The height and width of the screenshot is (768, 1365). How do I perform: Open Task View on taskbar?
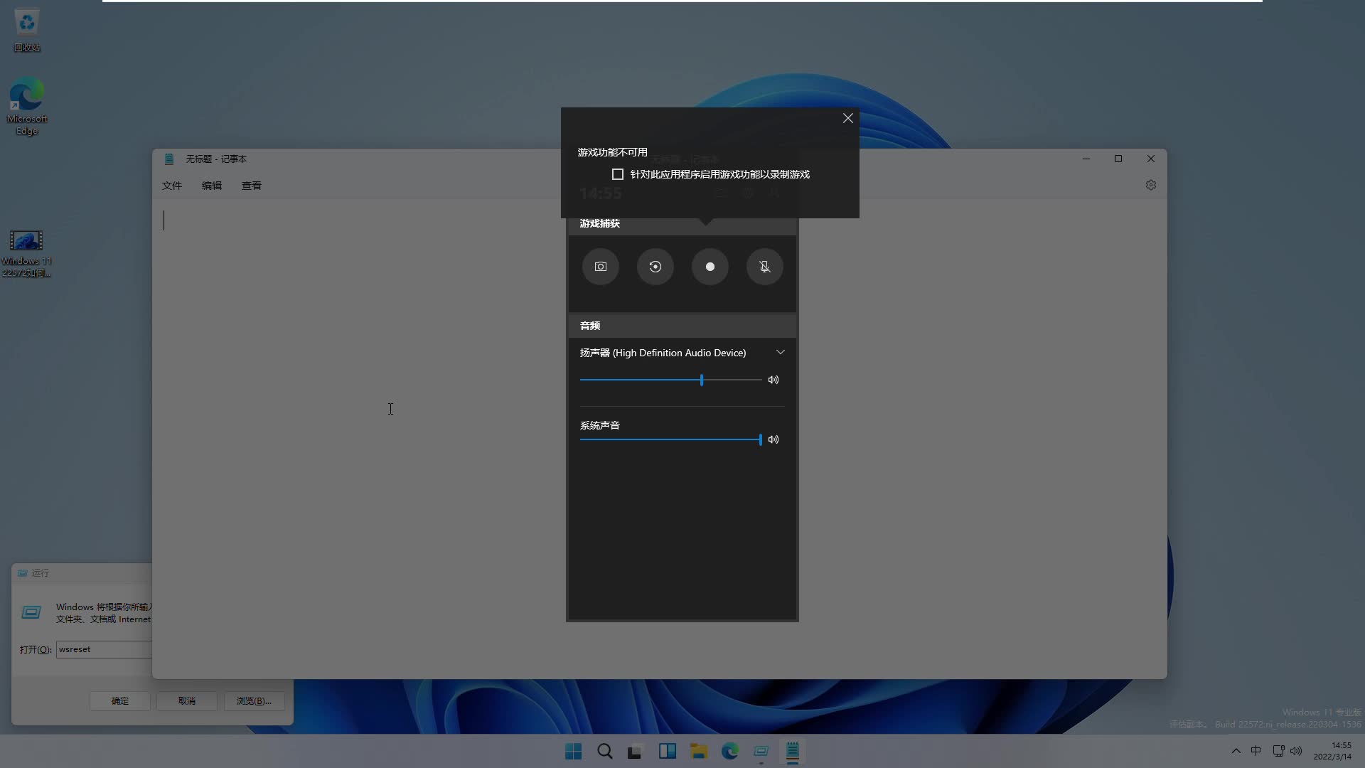pos(635,752)
